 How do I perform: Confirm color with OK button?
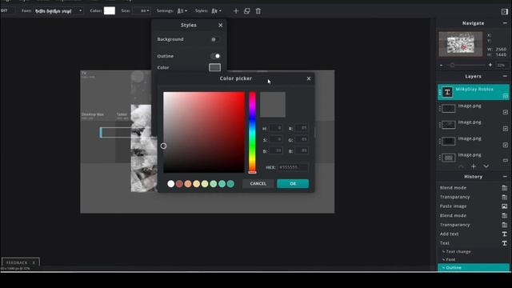[293, 183]
